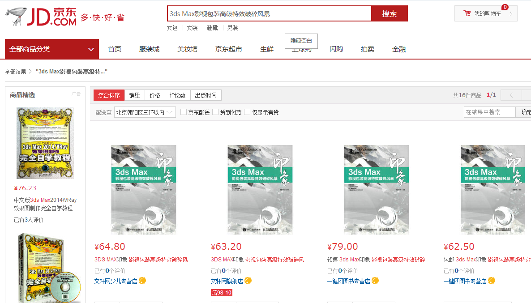Open the ¥79.00 book cover image

click(x=377, y=190)
